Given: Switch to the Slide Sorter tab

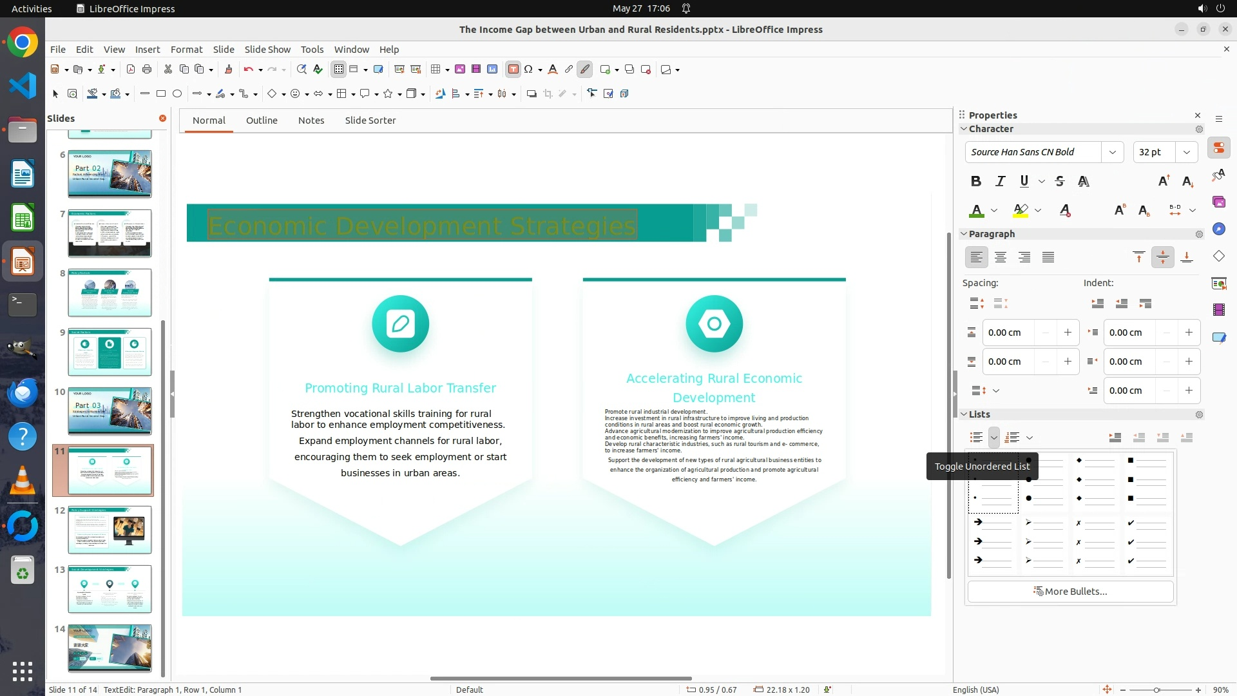Looking at the screenshot, I should tap(370, 121).
